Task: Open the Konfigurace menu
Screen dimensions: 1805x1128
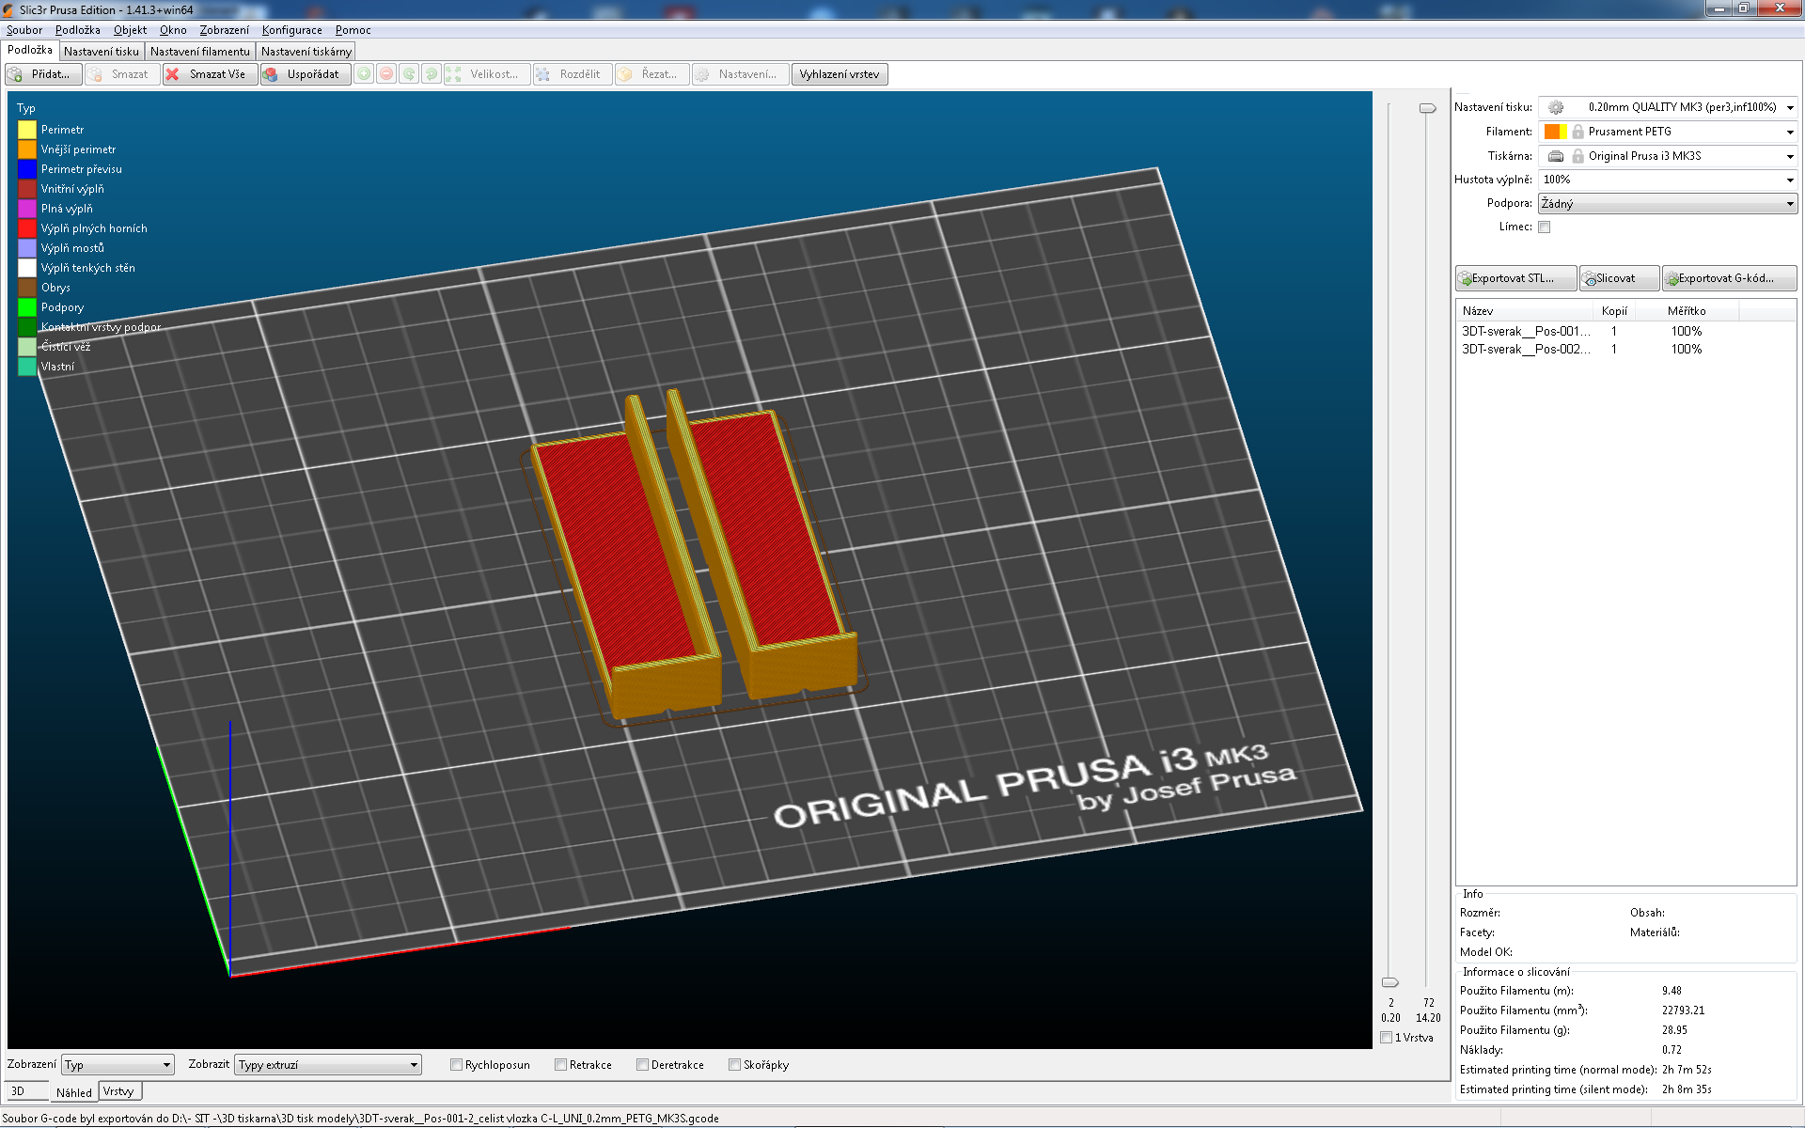Action: [291, 30]
